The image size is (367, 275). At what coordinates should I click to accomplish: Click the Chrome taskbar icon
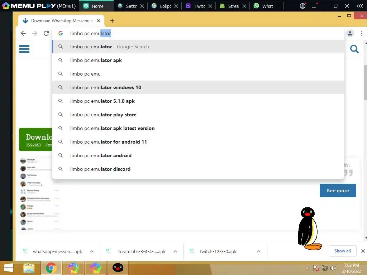point(51,268)
